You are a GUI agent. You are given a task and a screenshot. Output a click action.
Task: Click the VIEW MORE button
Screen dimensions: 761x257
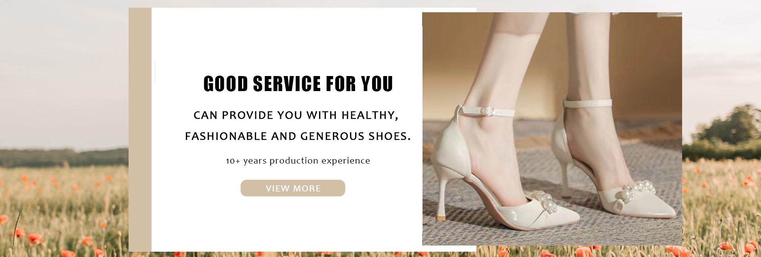(x=293, y=188)
